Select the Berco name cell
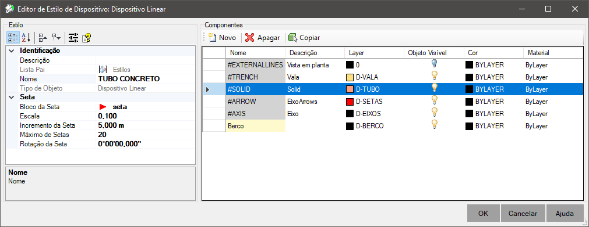Viewport: 589px width, 227px height. pyautogui.click(x=255, y=126)
